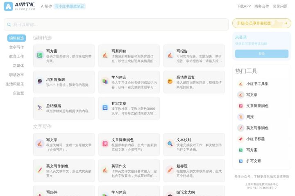Select the 编辑精选 sidebar category
This screenshot has width=295, height=196.
(x=16, y=38)
